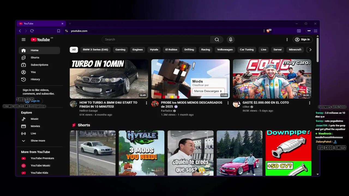Viewport: 349px width, 196px height.
Task: Open options for GASTE $2.000.000 video
Action: [309, 103]
